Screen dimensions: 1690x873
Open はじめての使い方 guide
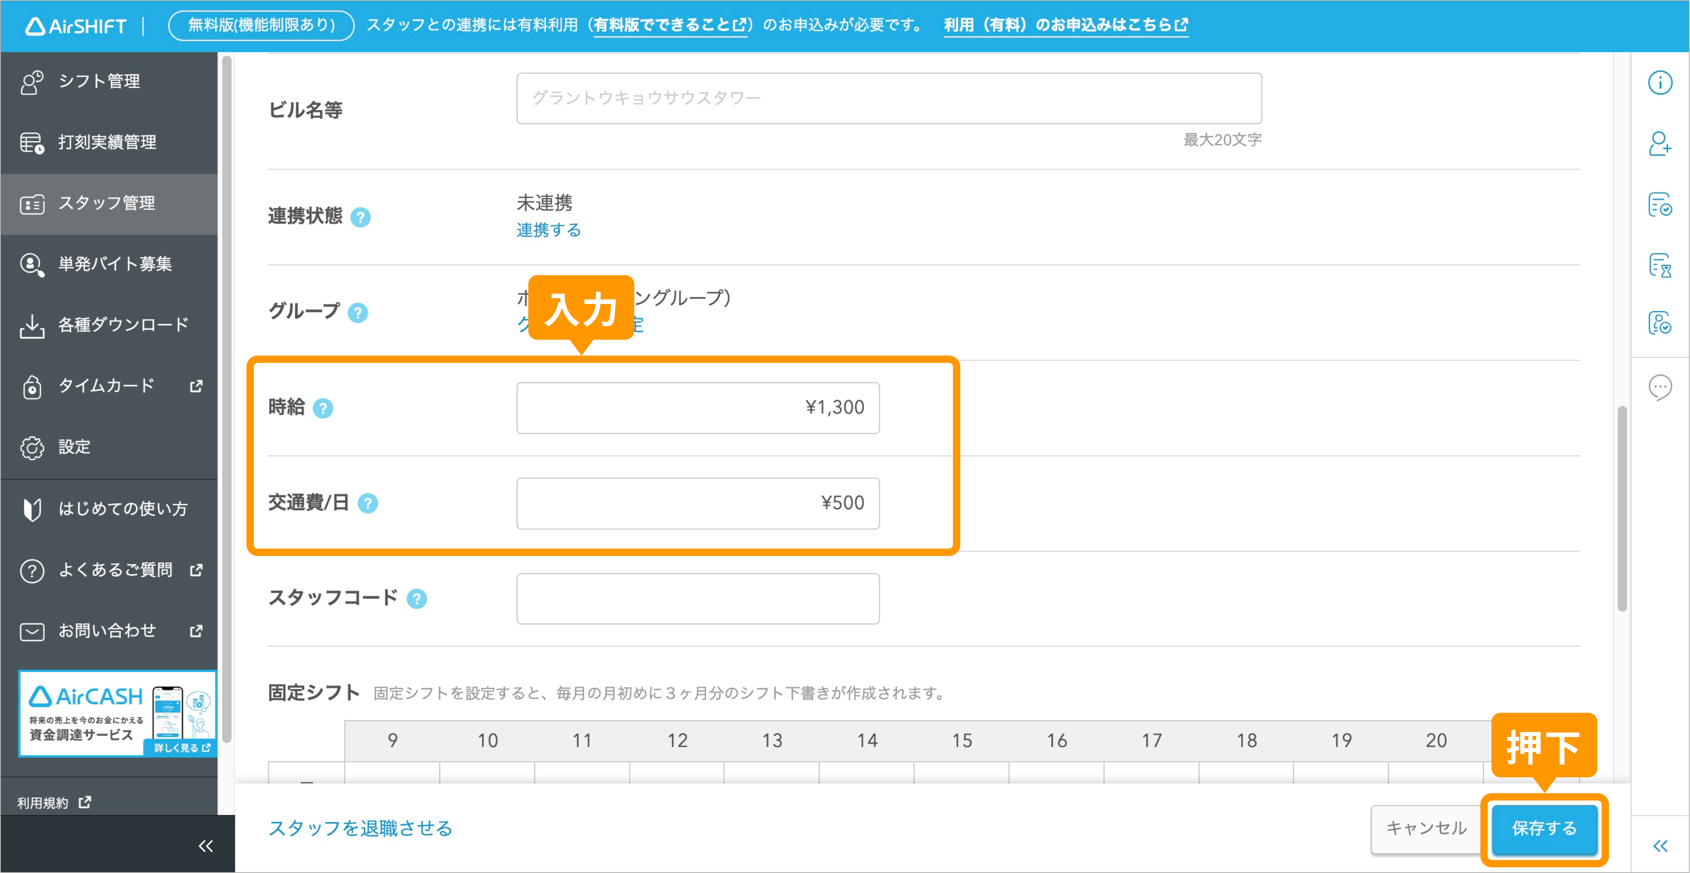point(109,509)
